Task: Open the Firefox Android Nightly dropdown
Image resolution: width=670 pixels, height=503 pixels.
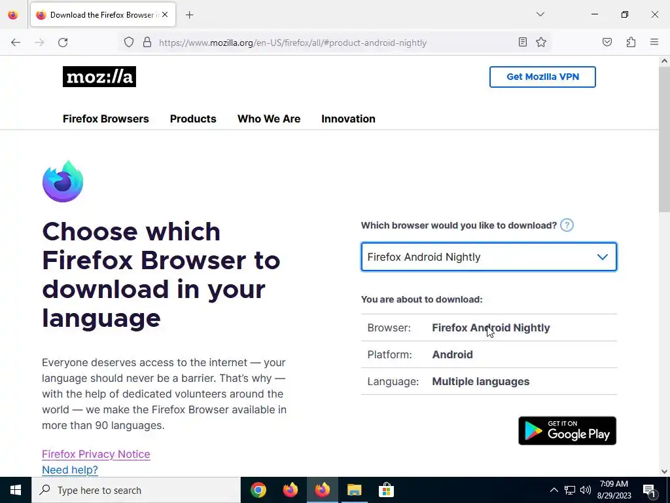Action: click(x=489, y=257)
